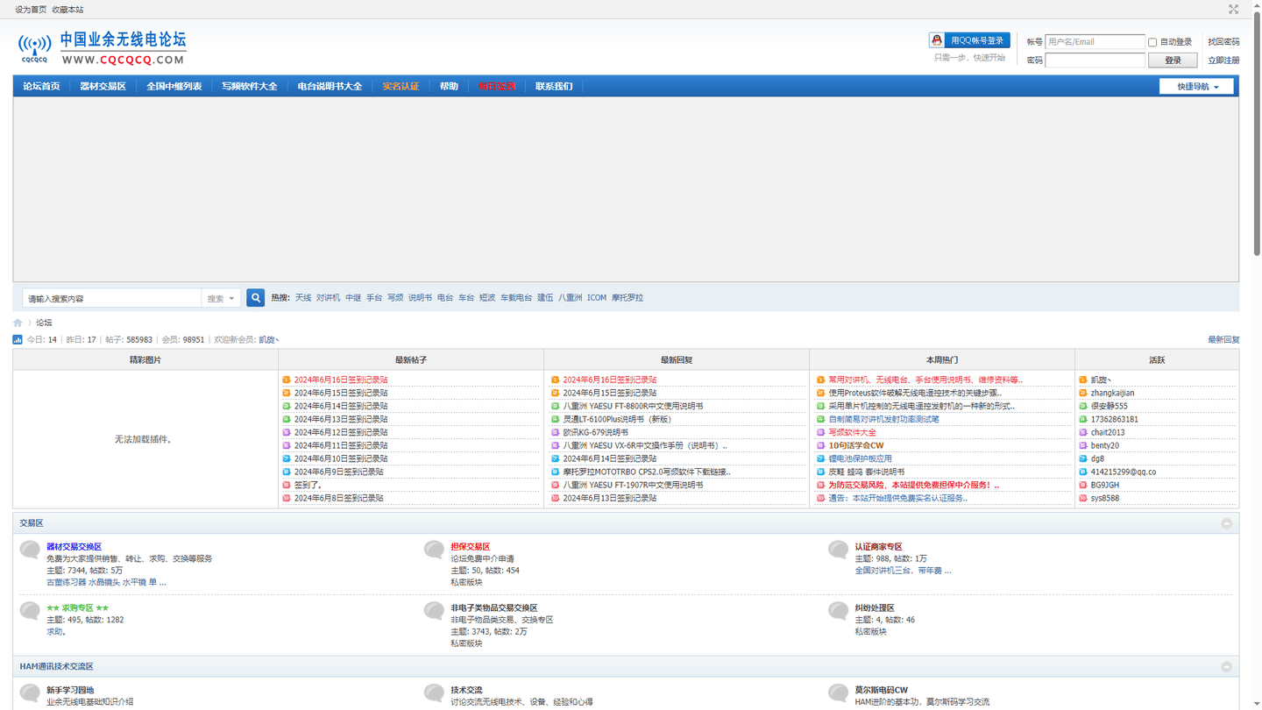Click the 担保交易区 forum bubble icon

click(435, 550)
